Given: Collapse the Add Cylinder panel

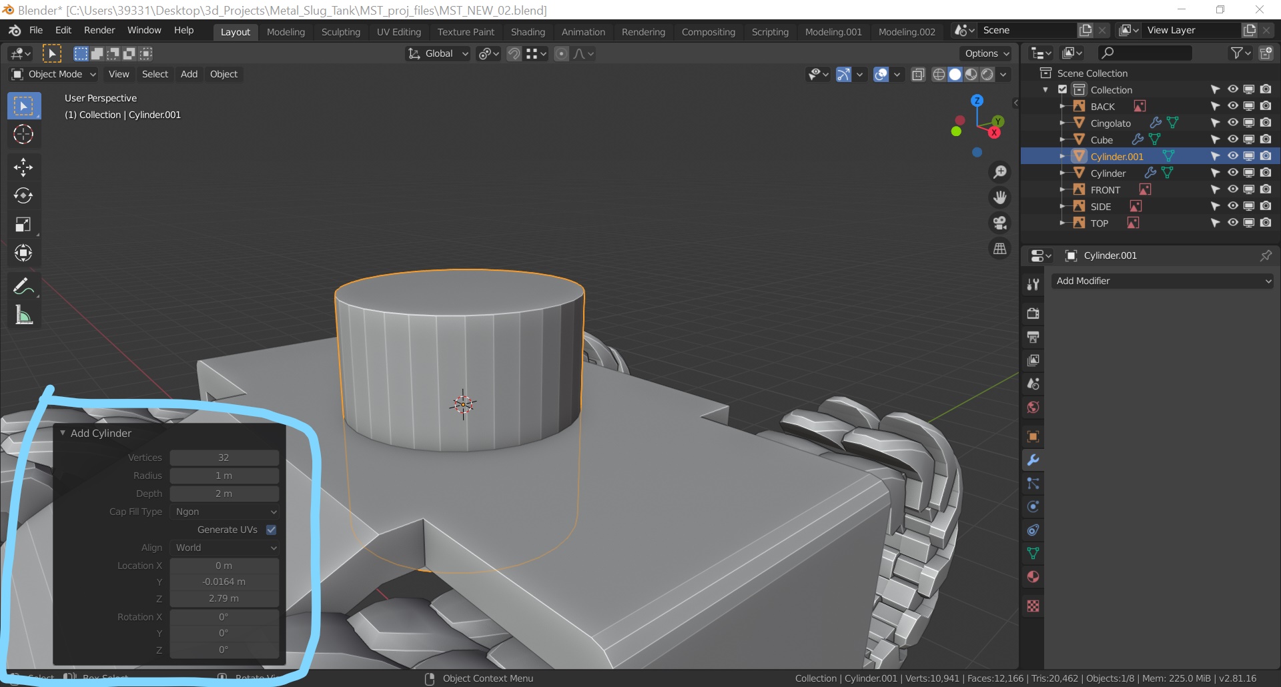Looking at the screenshot, I should [63, 433].
